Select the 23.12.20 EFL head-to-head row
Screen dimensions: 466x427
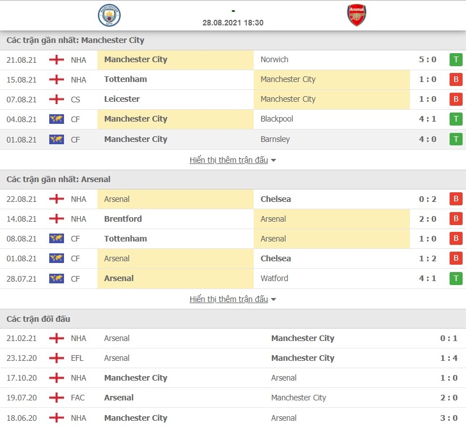point(233,358)
